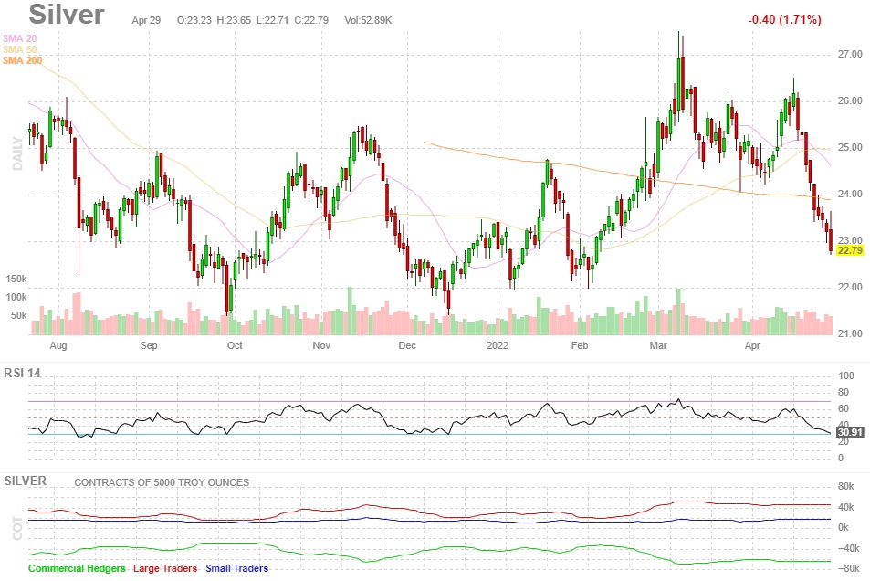Viewport: 870px width, 581px height.
Task: Click the RSI 0 axis label
Action: [x=841, y=459]
